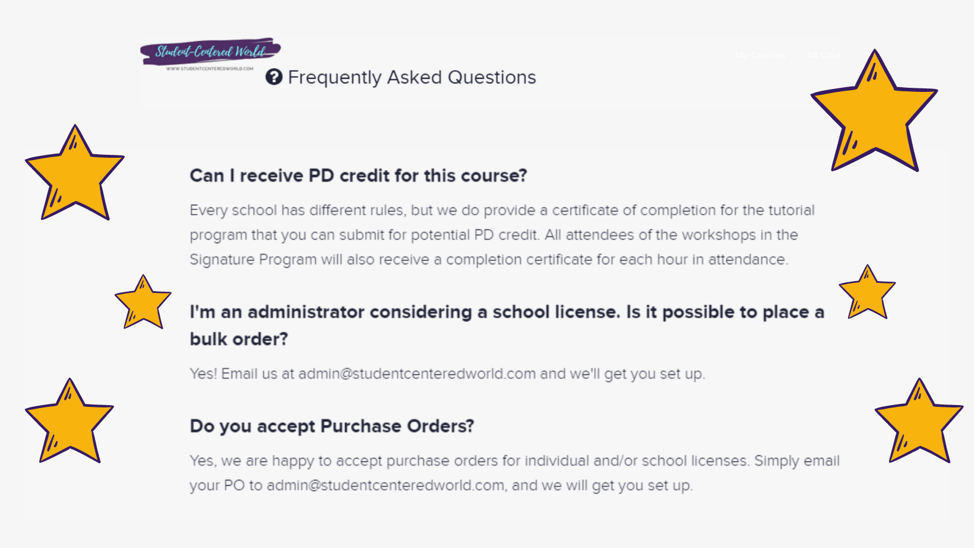This screenshot has width=974, height=548.
Task: Expand the 'Can I receive PD credit' question
Action: coord(358,176)
